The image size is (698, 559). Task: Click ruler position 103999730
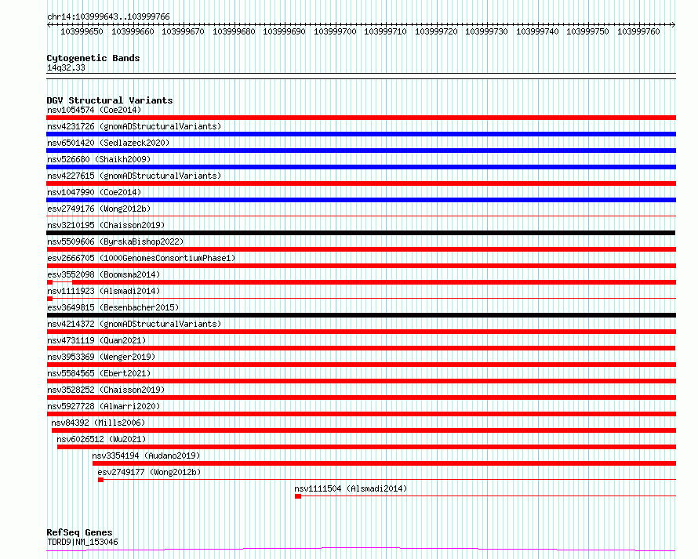tap(486, 31)
